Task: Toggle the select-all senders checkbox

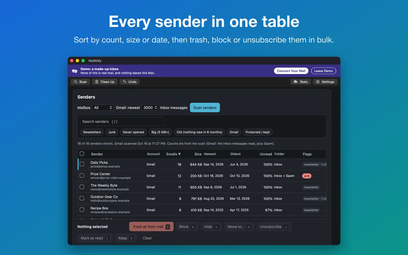Action: (82, 154)
